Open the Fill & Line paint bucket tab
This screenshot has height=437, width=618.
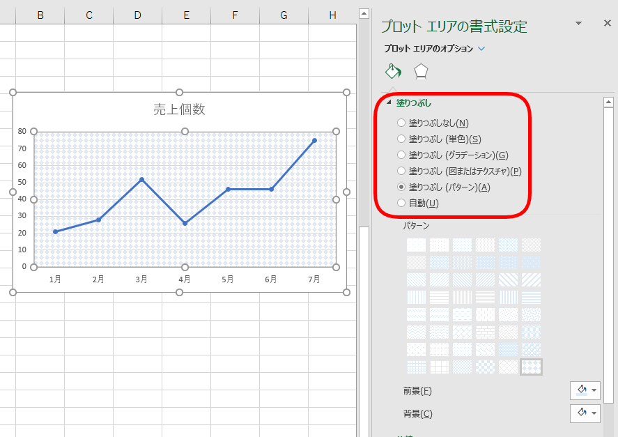click(x=393, y=71)
